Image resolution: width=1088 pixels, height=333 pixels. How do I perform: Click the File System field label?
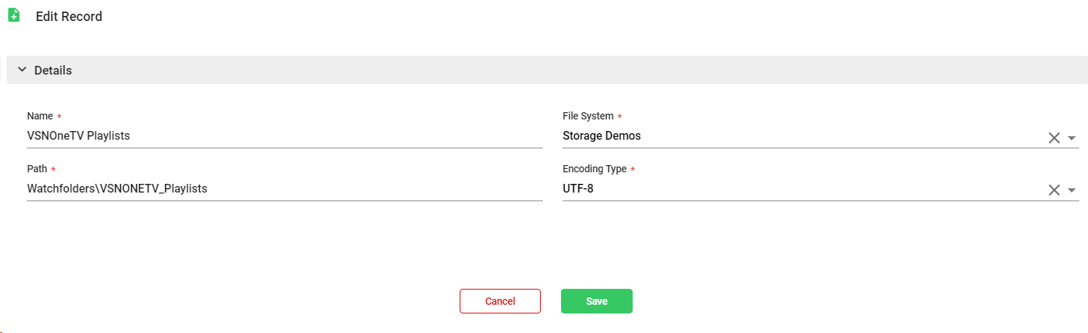[588, 116]
